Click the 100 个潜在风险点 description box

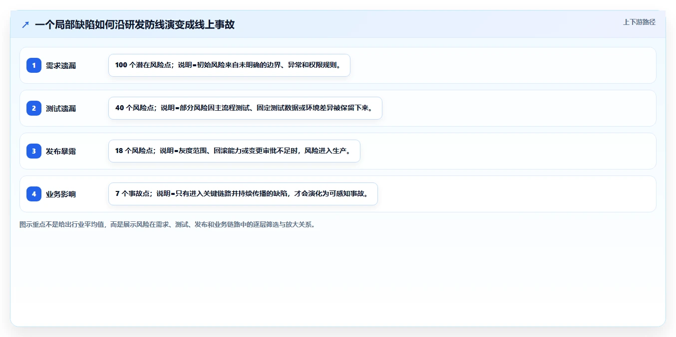(229, 65)
